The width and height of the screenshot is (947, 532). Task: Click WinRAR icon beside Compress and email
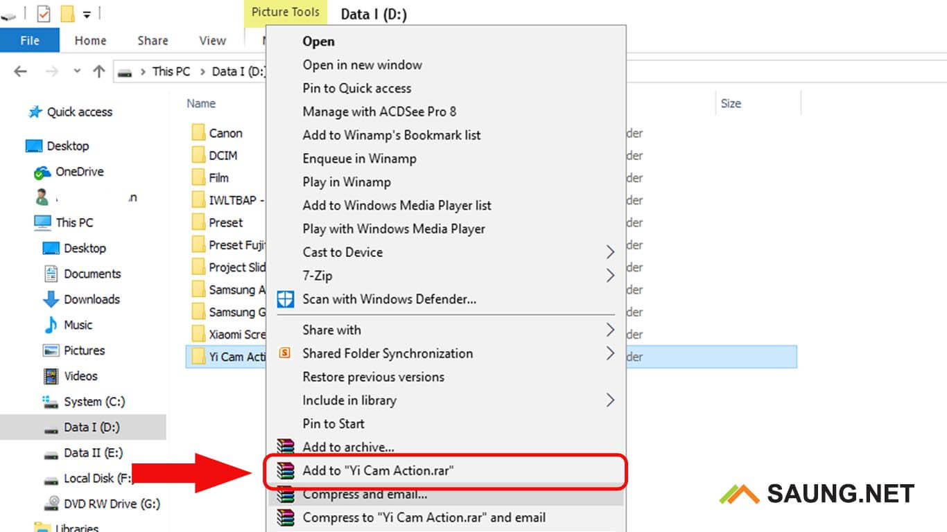(285, 495)
